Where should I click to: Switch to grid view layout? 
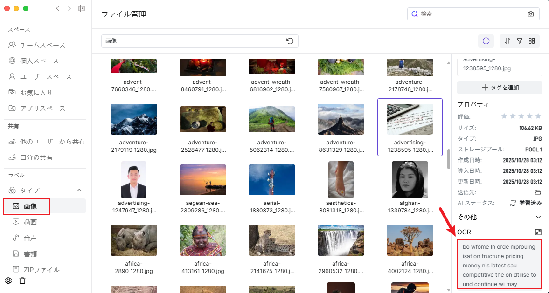point(531,41)
